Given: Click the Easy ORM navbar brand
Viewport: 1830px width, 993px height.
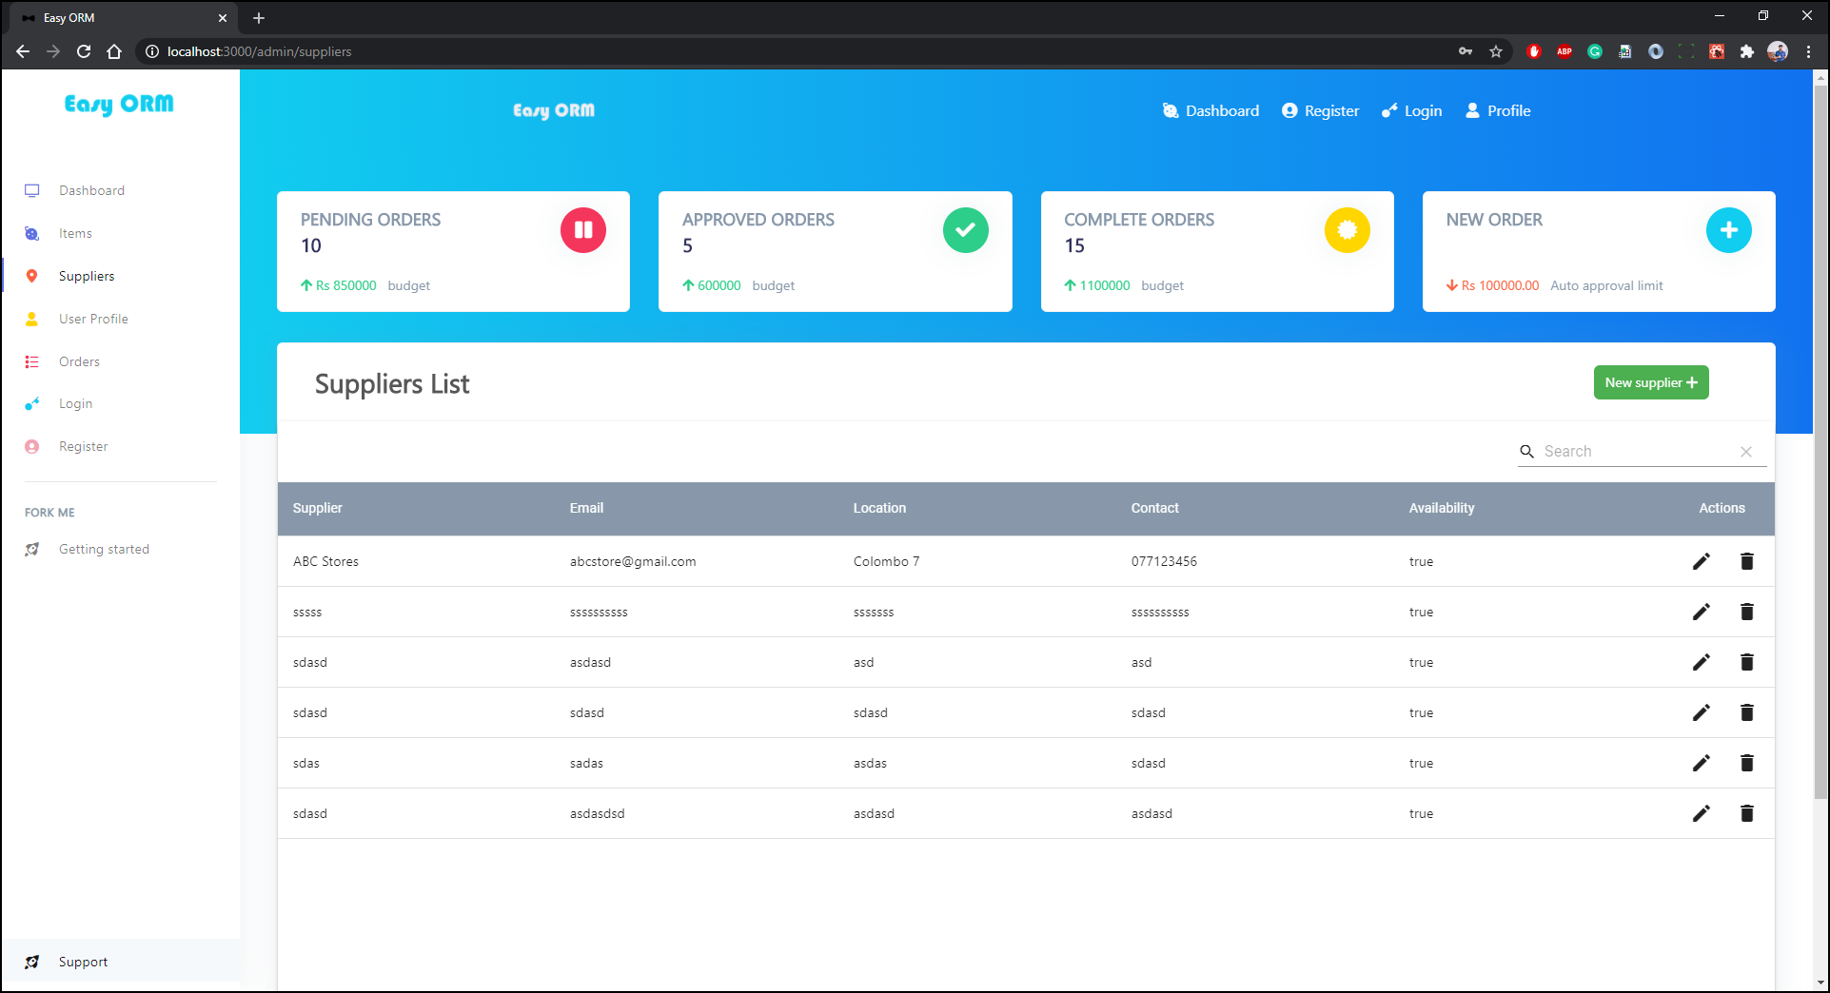Looking at the screenshot, I should pyautogui.click(x=554, y=110).
